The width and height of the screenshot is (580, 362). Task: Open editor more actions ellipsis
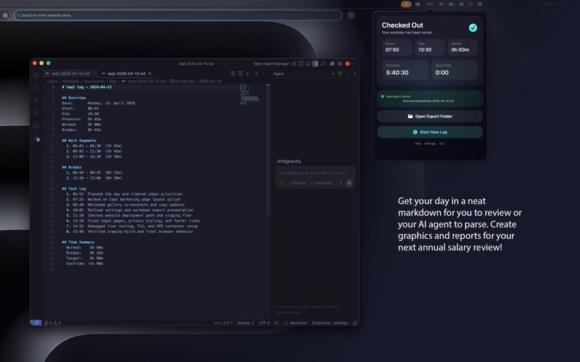(x=263, y=74)
